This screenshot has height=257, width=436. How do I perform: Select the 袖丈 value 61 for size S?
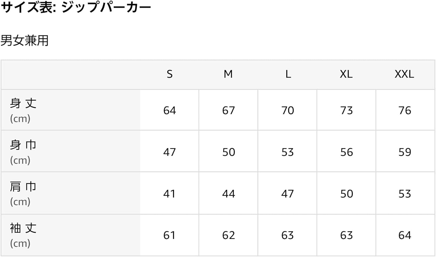(169, 235)
